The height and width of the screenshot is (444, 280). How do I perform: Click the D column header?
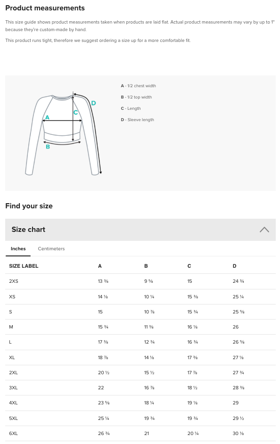point(234,266)
